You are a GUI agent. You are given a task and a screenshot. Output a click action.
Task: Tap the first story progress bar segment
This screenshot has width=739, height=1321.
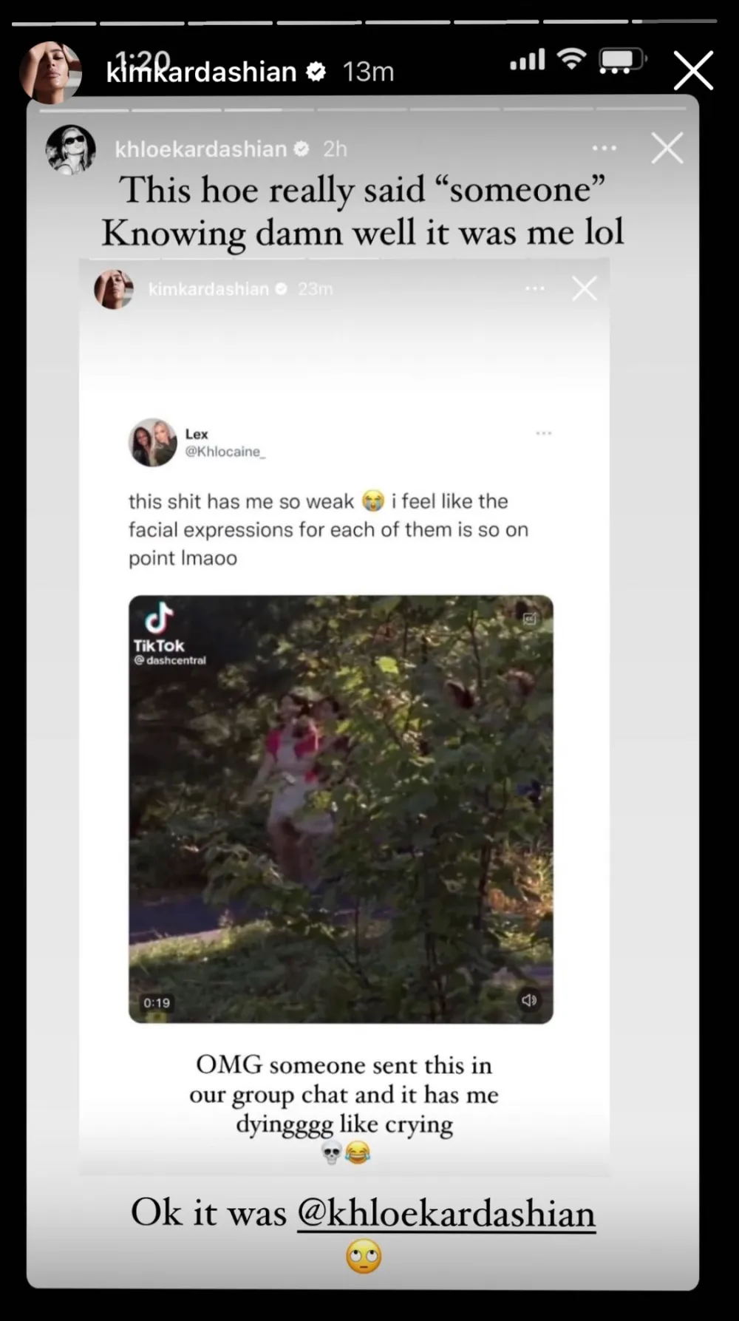point(53,23)
